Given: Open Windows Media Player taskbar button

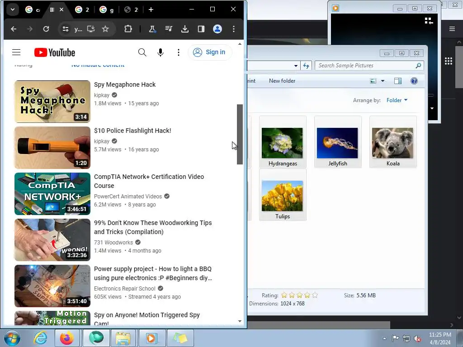Looking at the screenshot, I should (x=151, y=338).
